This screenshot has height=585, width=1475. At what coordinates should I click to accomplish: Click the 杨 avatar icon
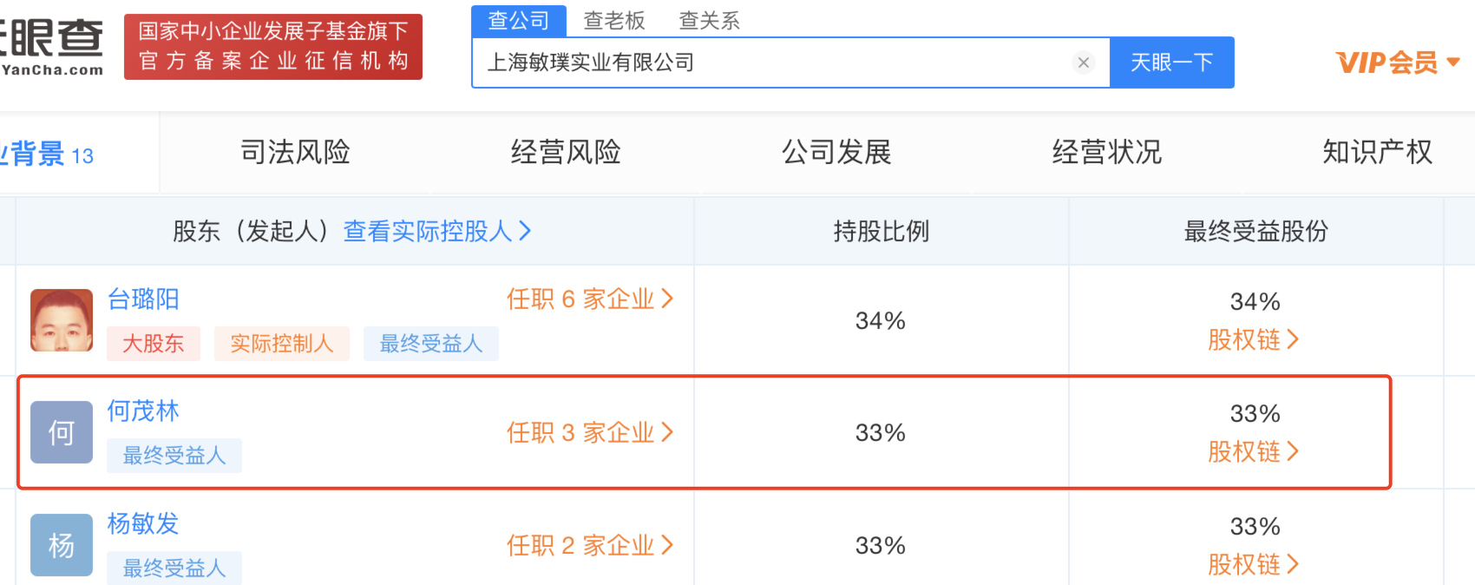click(62, 545)
